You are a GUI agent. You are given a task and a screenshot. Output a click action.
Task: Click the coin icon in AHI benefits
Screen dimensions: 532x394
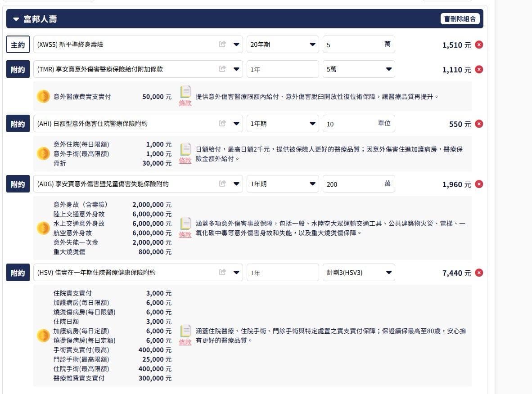tap(43, 154)
